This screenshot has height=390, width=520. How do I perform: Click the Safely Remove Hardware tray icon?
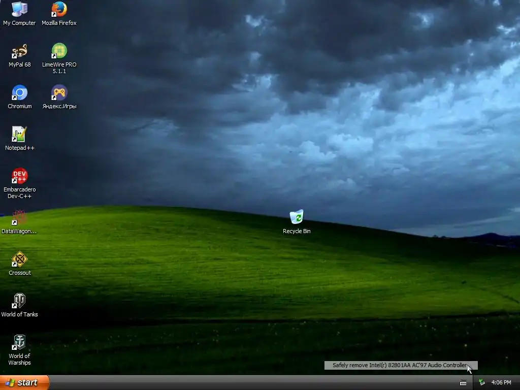482,382
